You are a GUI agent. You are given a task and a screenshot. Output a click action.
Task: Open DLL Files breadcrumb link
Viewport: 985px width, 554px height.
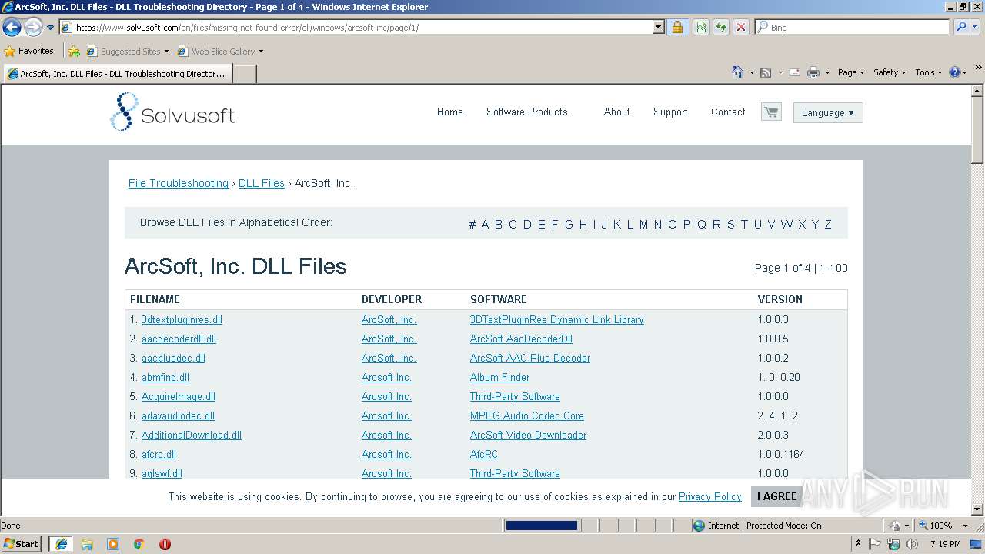coord(262,183)
